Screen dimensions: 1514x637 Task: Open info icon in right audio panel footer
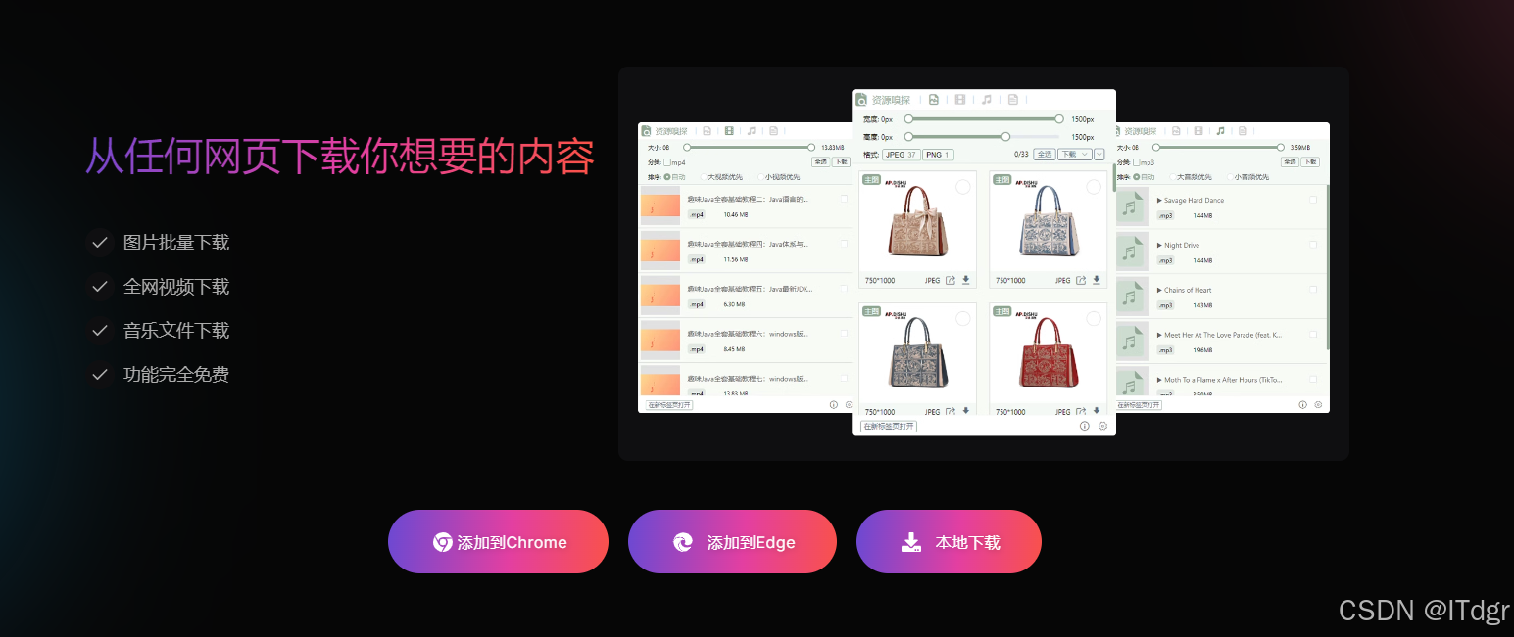pyautogui.click(x=1302, y=404)
